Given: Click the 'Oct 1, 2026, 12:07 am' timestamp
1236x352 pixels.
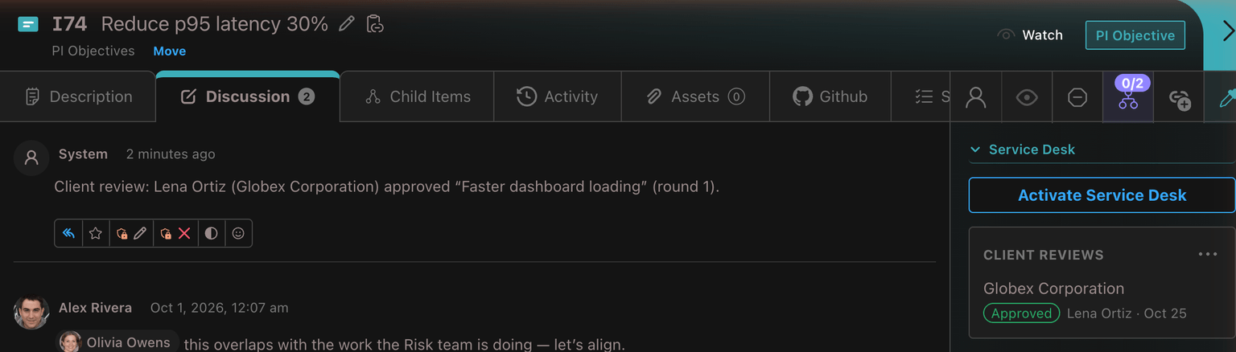Looking at the screenshot, I should click(x=219, y=308).
